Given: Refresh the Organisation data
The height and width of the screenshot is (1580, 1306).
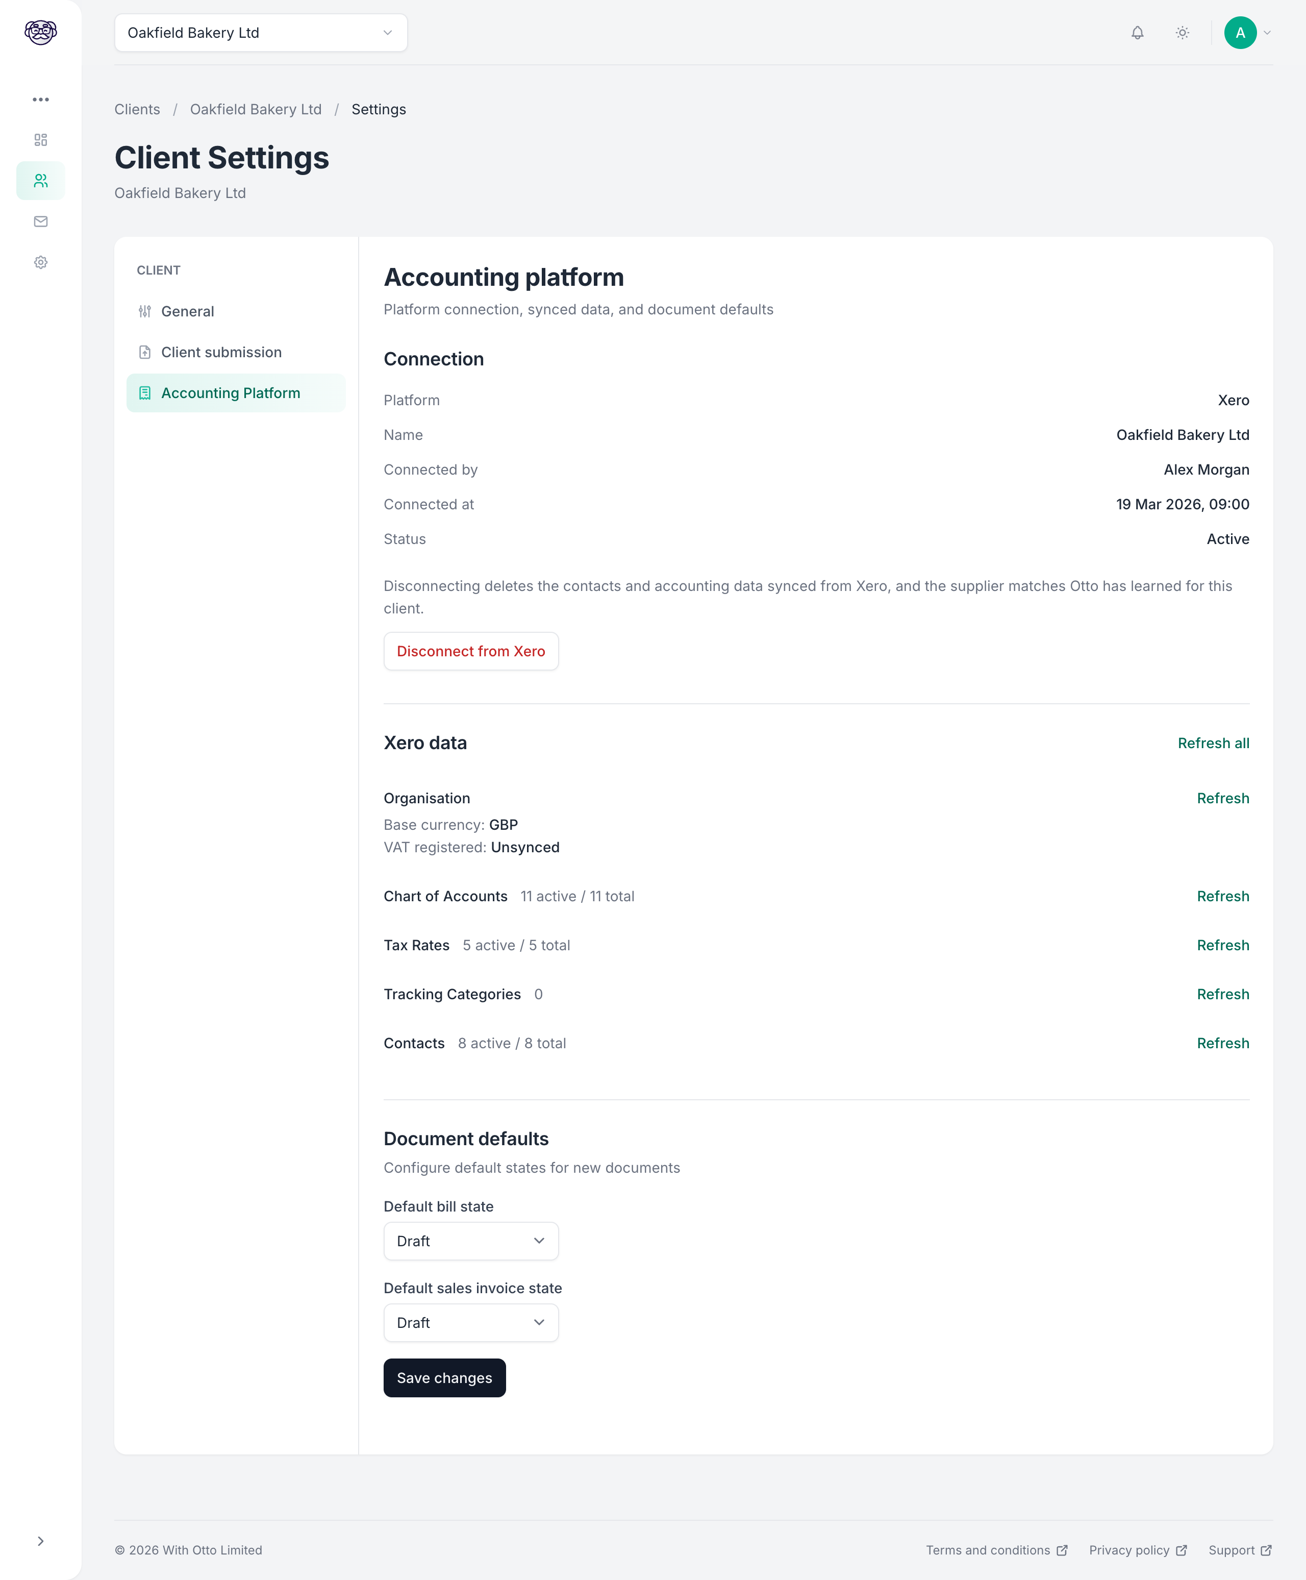Looking at the screenshot, I should click(1222, 798).
